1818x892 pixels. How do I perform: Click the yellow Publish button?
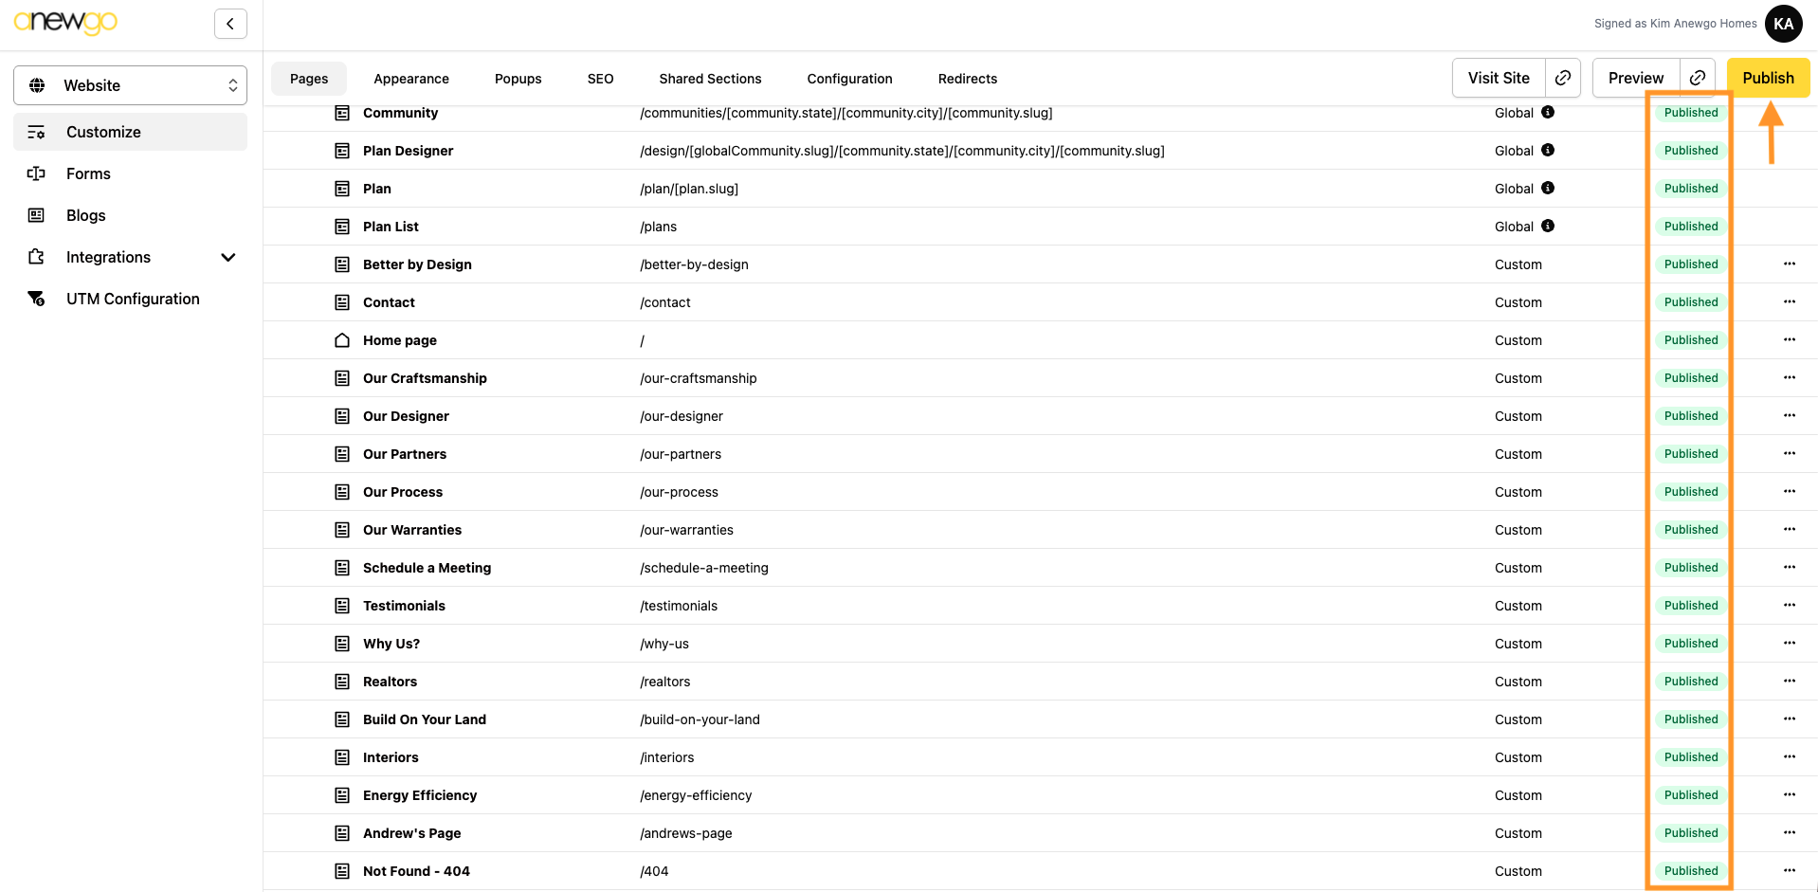[x=1768, y=78]
